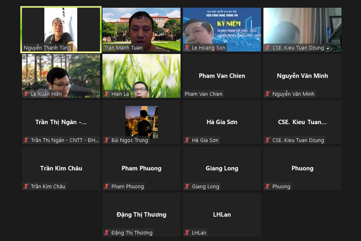Click Lê Xuân Hiền's muted microphone icon
361x241 pixels.
click(26, 94)
